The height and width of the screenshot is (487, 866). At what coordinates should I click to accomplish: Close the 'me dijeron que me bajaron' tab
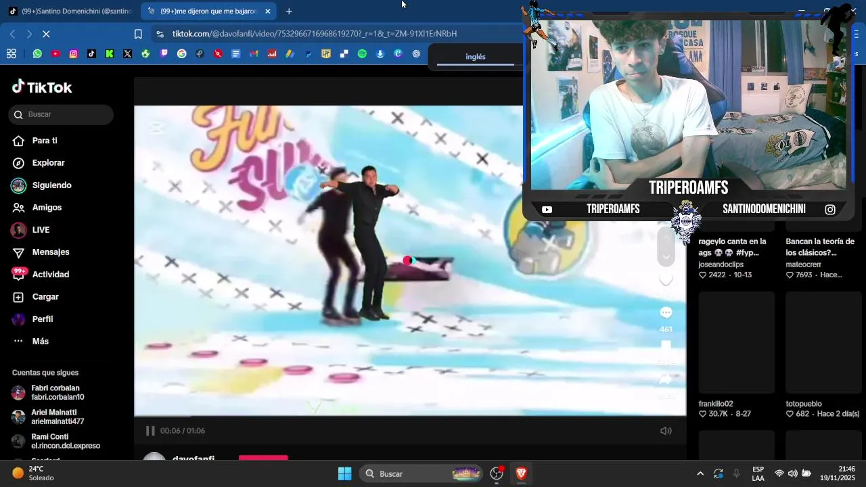267,11
